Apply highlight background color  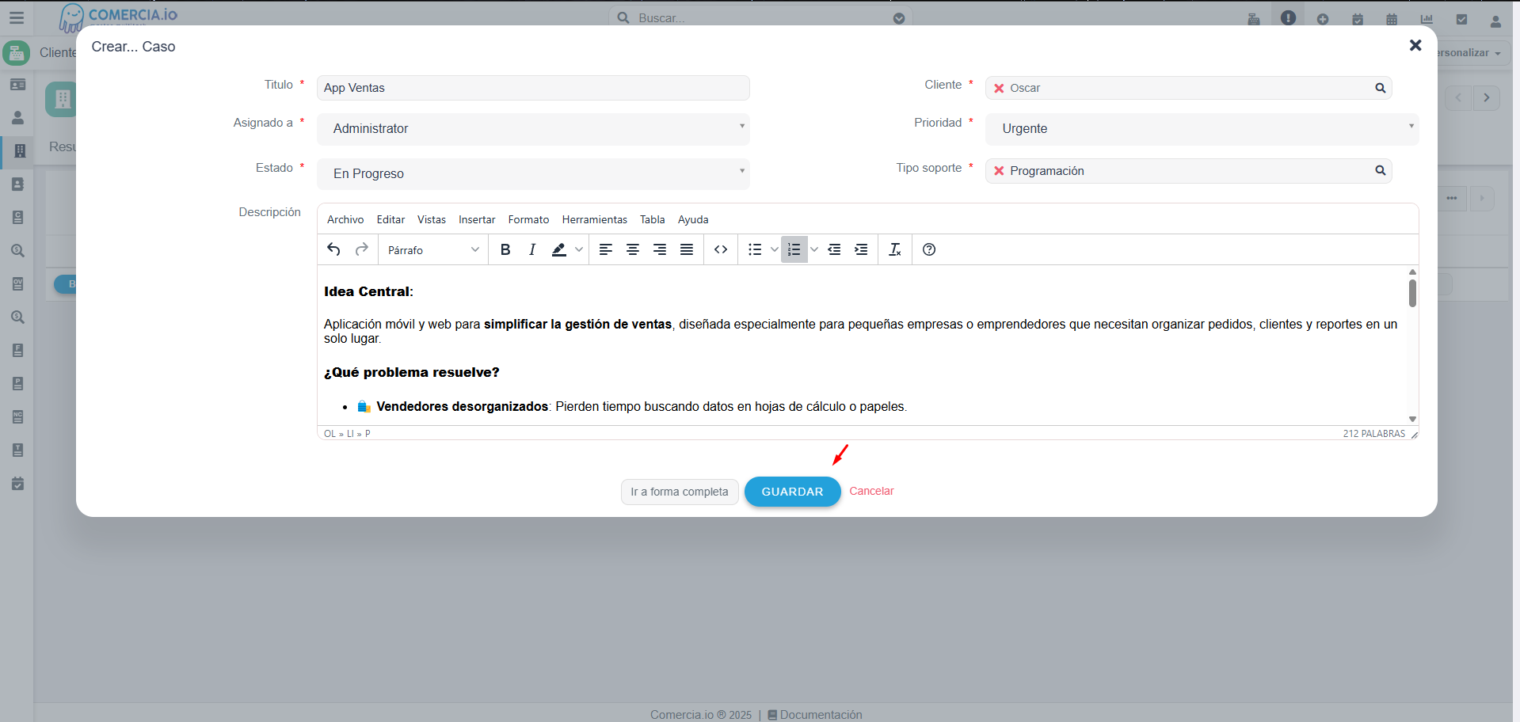(558, 249)
